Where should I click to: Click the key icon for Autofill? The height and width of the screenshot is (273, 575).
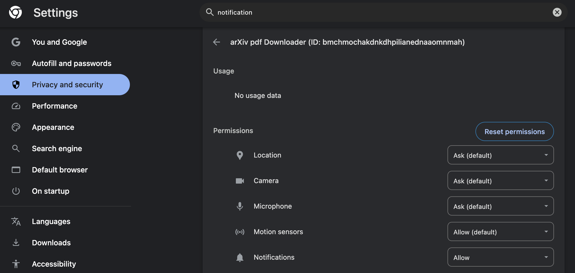point(16,63)
